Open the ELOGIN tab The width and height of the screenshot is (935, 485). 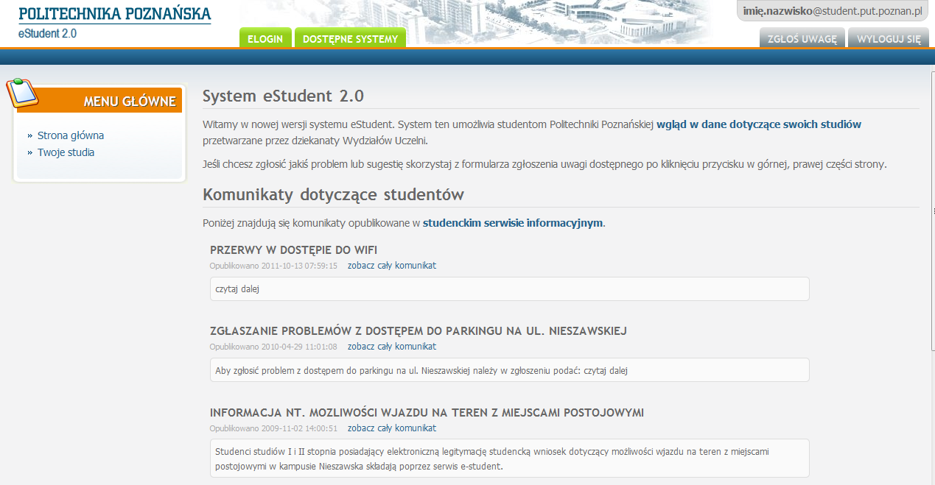click(x=265, y=38)
